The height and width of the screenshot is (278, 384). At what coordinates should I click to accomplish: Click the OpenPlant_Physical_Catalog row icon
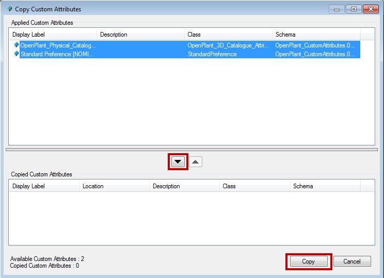click(x=17, y=45)
